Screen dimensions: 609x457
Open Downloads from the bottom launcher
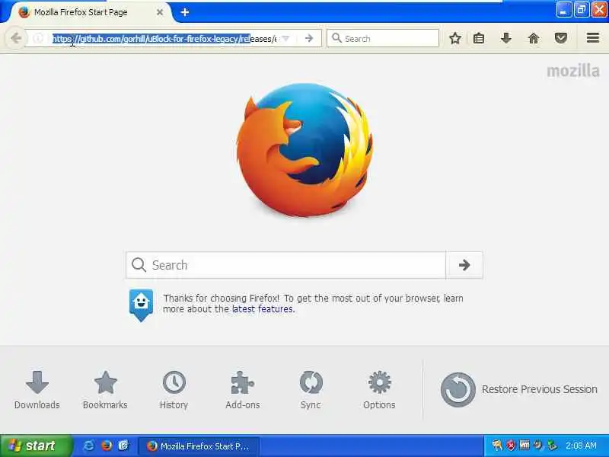click(x=37, y=390)
